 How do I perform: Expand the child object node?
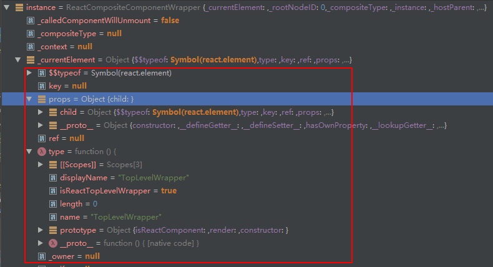[x=41, y=112]
